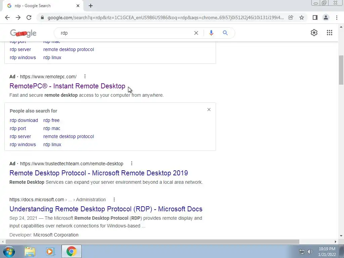This screenshot has height=258, width=344.
Task: Open the network tray icon
Action: click(302, 252)
